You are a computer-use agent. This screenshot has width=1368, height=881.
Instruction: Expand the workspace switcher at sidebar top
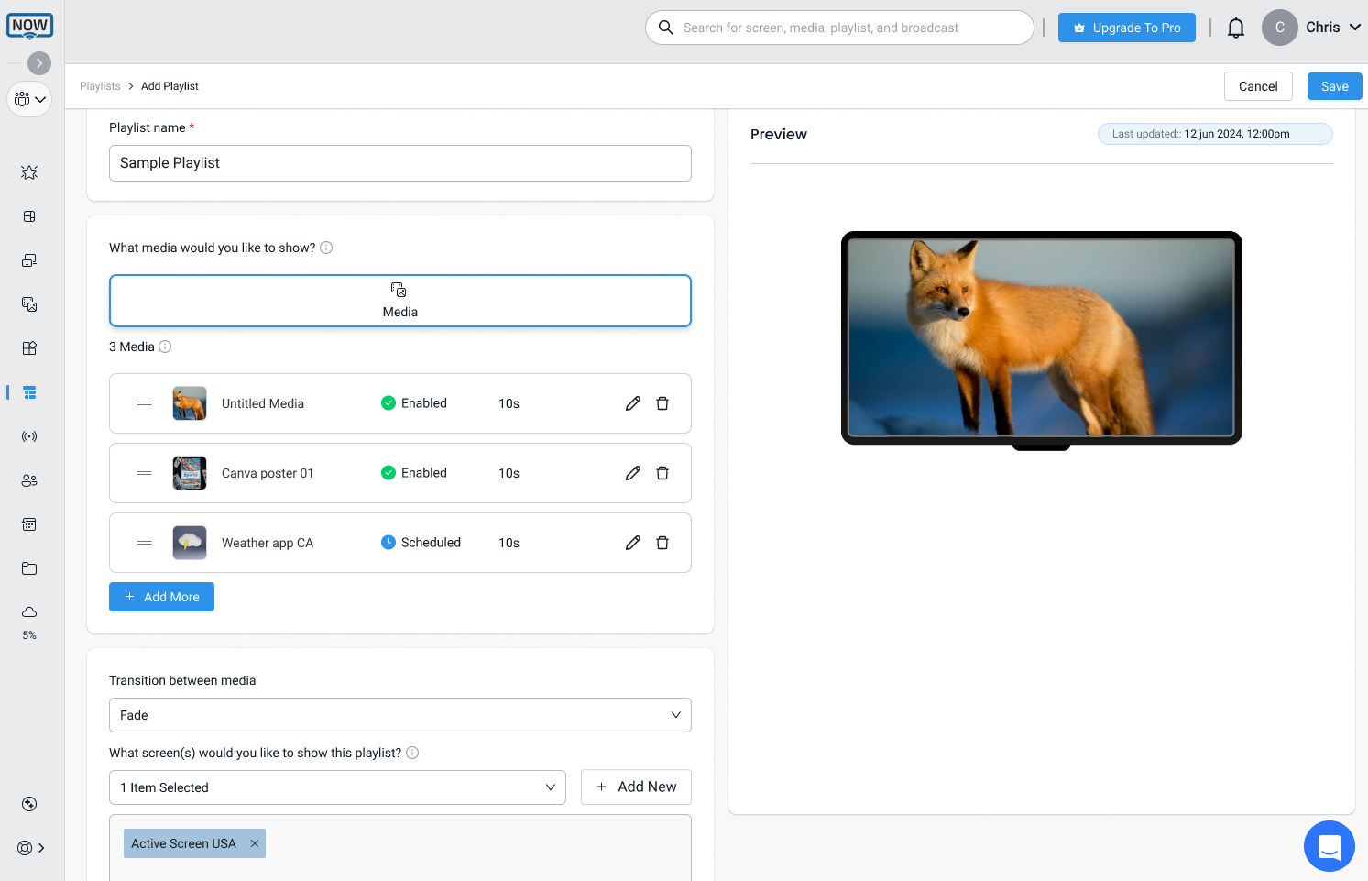pyautogui.click(x=29, y=99)
